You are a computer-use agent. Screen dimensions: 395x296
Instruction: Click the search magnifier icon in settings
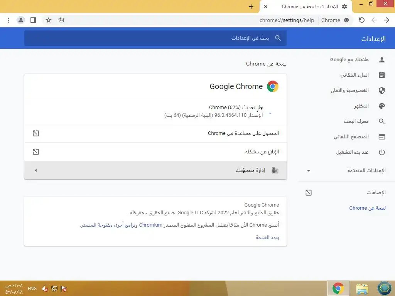[278, 38]
